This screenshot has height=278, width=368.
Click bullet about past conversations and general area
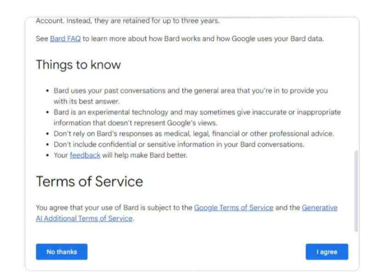[190, 96]
